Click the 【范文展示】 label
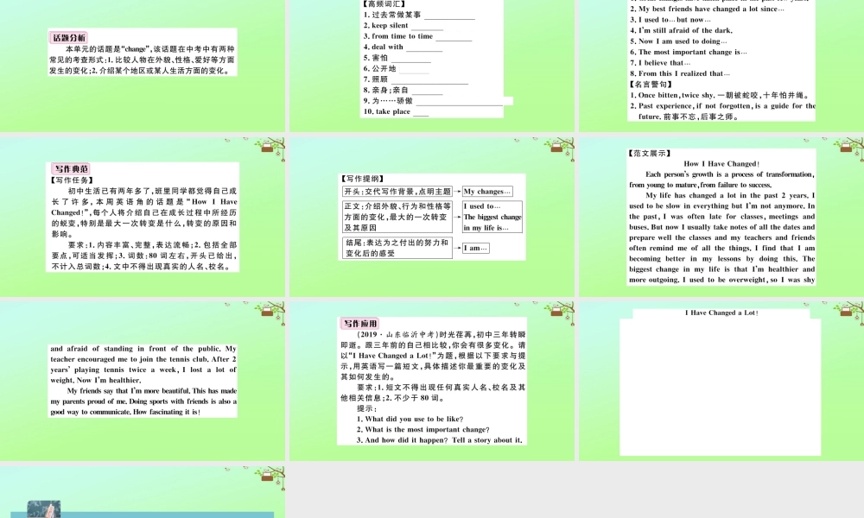Image resolution: width=864 pixels, height=518 pixels. click(649, 153)
